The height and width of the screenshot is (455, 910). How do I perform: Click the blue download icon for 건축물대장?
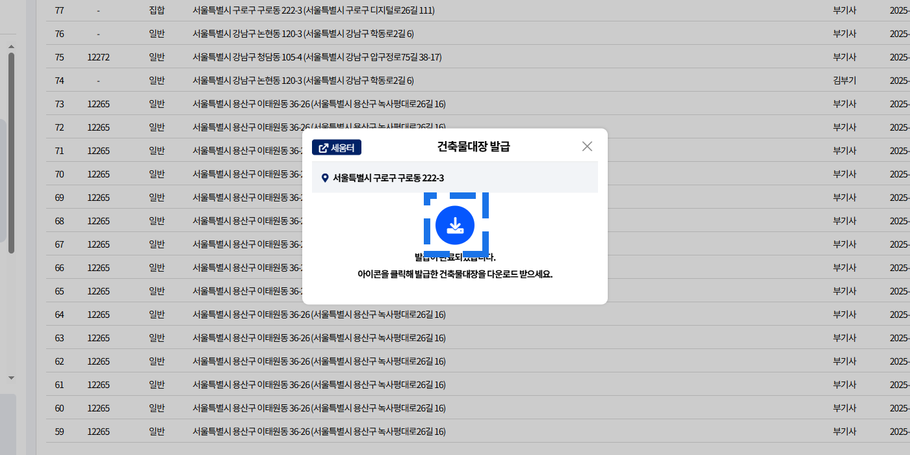pyautogui.click(x=455, y=225)
